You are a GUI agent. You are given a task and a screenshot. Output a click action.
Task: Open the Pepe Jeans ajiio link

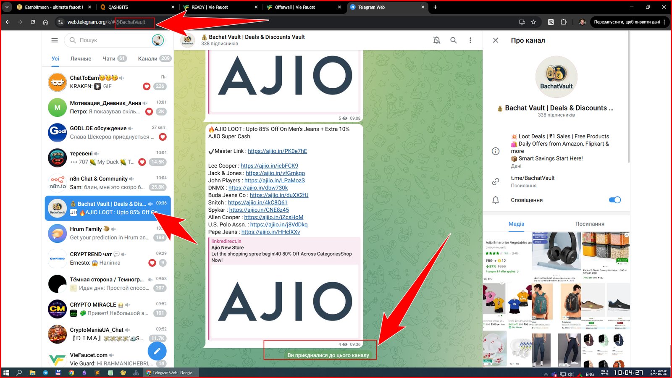270,232
